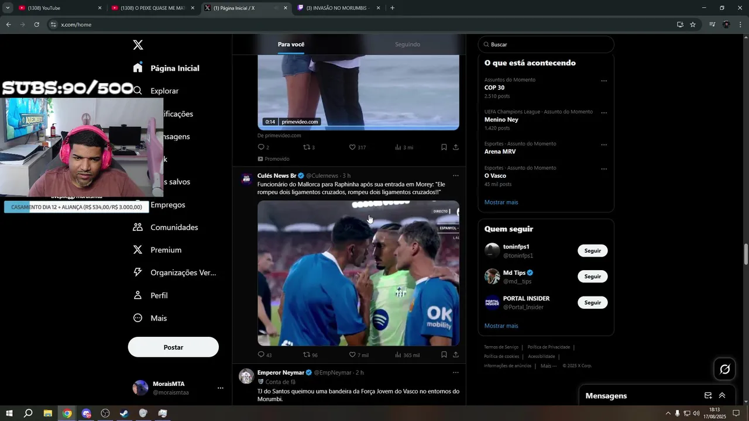Click the page vertical scrollbar thumb
This screenshot has height=421, width=749.
pos(746,254)
